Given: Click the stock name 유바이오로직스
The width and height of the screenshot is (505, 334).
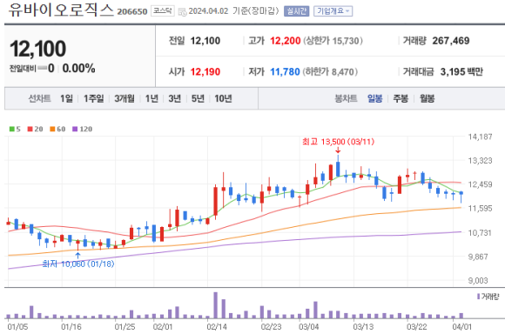Looking at the screenshot, I should (61, 10).
